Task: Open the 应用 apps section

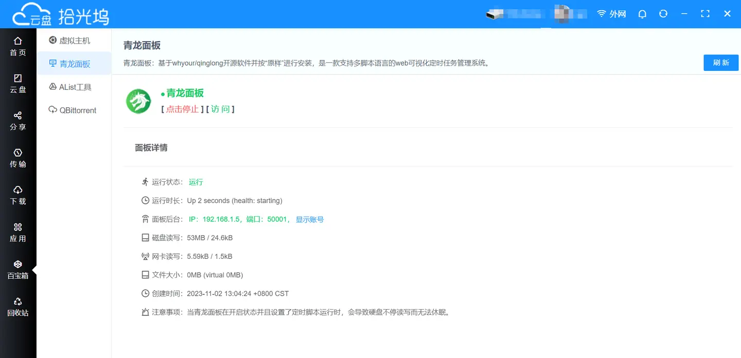Action: (18, 233)
